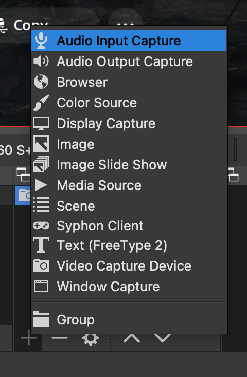
Task: Click the camera icon for Video Capture Device
Action: 41,265
